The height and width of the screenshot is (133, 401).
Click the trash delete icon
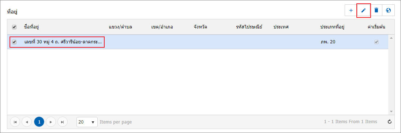click(376, 11)
